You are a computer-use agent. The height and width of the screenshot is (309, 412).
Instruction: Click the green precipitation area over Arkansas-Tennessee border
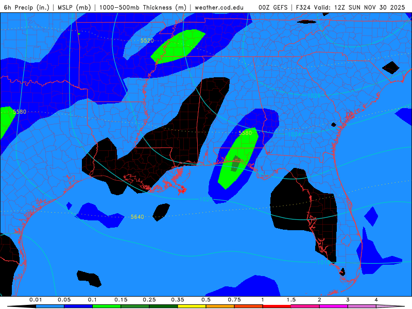point(178,46)
